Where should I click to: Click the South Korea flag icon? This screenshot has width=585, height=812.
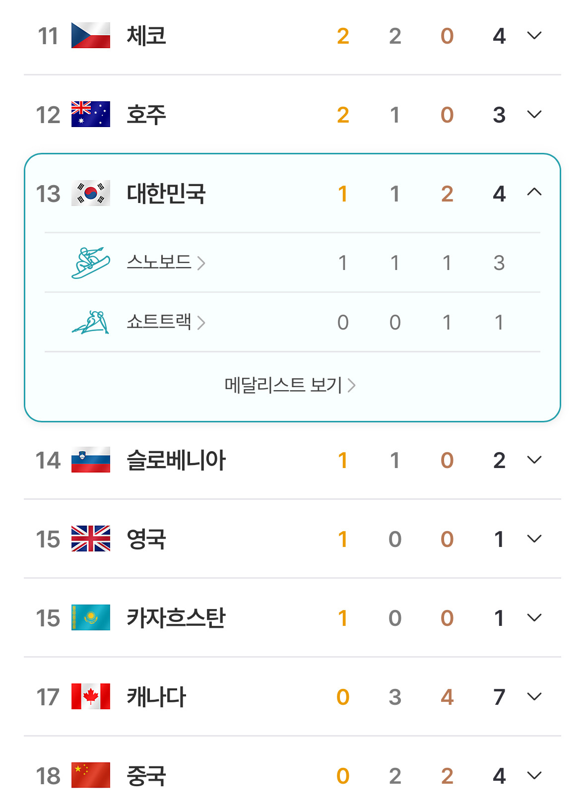point(91,194)
